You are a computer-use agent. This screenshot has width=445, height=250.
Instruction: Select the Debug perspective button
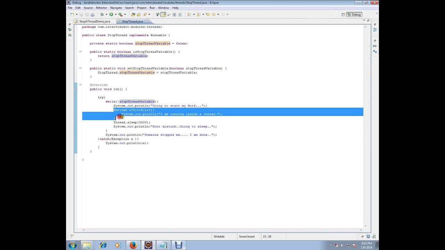354,14
